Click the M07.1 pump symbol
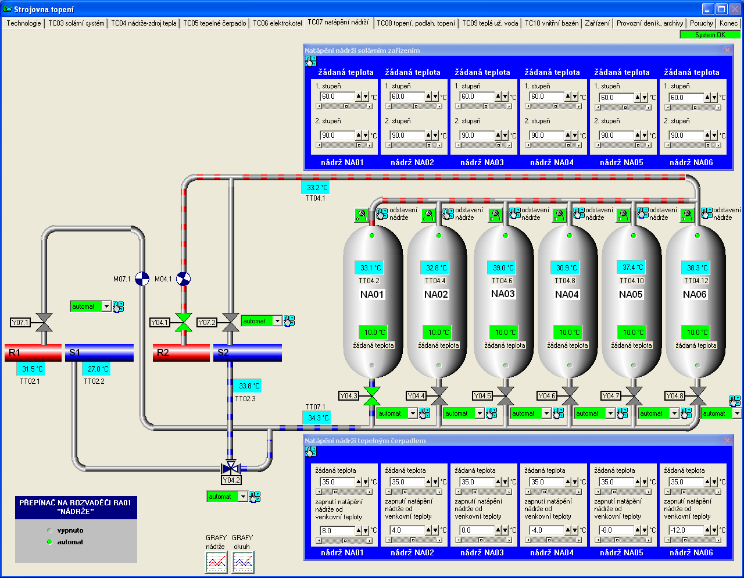Viewport: 744px width, 578px height. coord(142,279)
